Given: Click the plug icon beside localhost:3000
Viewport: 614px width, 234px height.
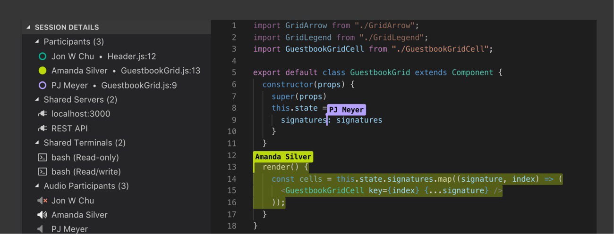Looking at the screenshot, I should [x=43, y=114].
